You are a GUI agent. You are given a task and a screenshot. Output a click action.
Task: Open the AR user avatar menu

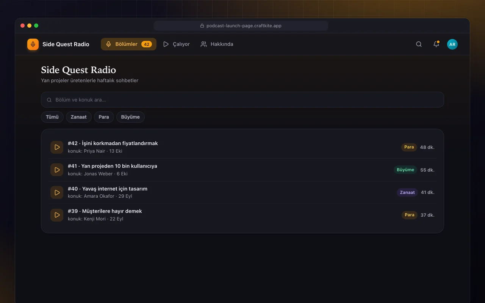pos(452,44)
